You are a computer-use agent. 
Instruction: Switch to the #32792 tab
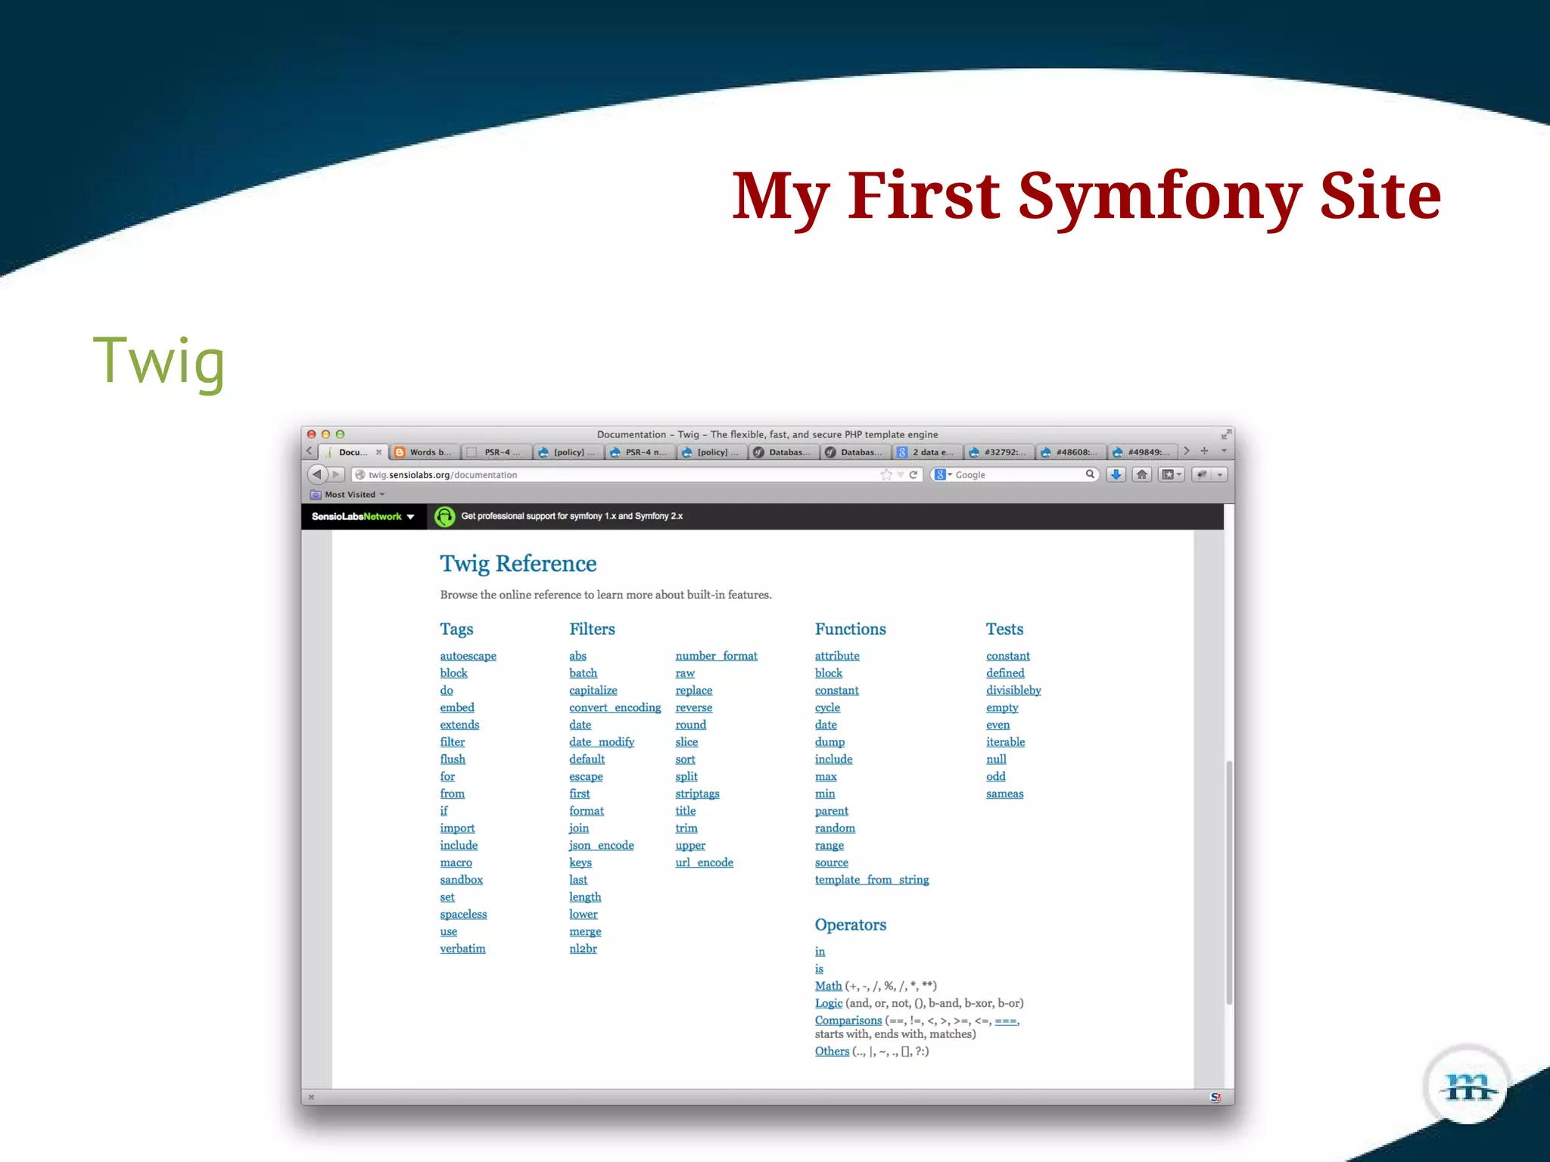(998, 452)
